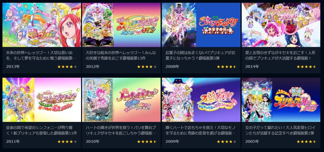
Task: Open the Futari wa Precure Max Heart thumbnail
Action: click(281, 100)
